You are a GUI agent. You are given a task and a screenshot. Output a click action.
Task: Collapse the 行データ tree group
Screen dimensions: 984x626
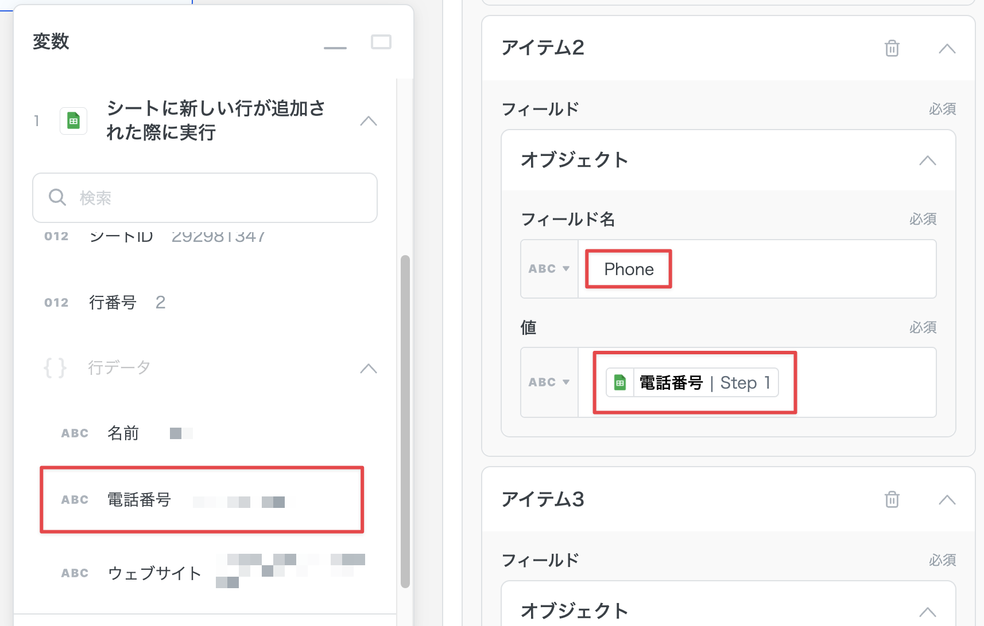point(368,368)
